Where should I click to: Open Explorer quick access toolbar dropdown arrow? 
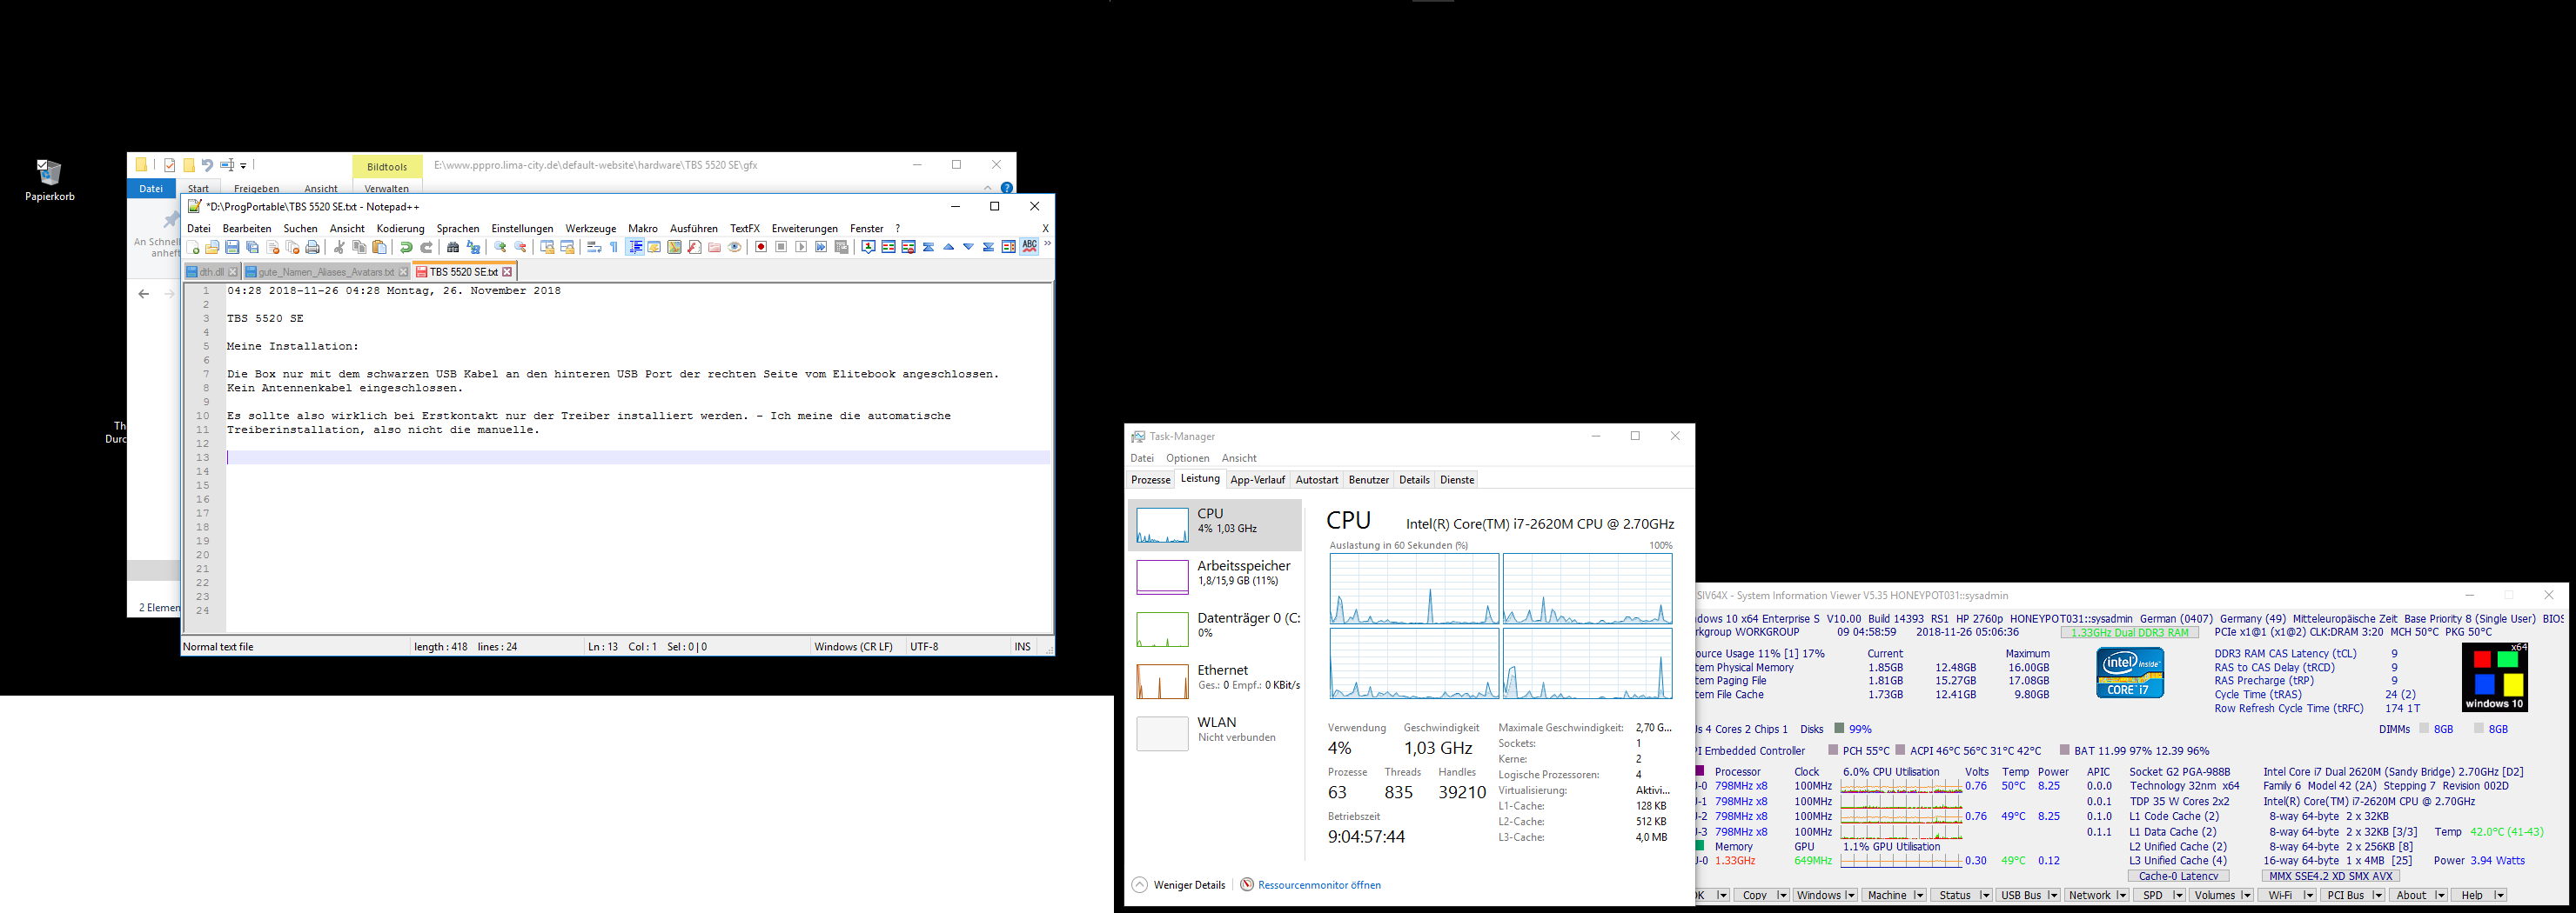(243, 166)
